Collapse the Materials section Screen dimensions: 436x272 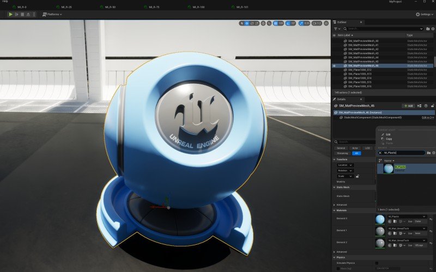334,211
